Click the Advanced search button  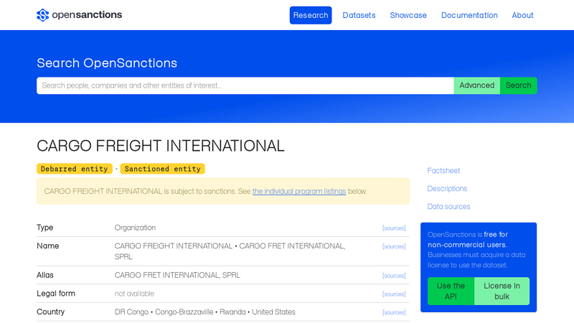click(476, 85)
